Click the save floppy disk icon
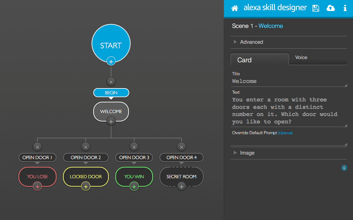This screenshot has width=353, height=220. (x=316, y=8)
